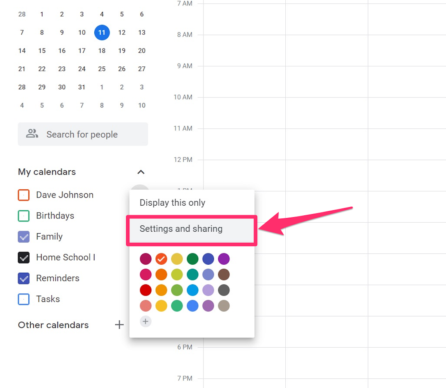Check the Tasks calendar checkbox
This screenshot has width=446, height=388.
point(24,299)
